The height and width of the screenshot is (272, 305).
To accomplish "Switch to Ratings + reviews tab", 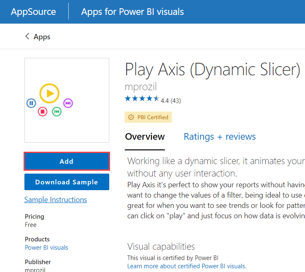I will [219, 136].
